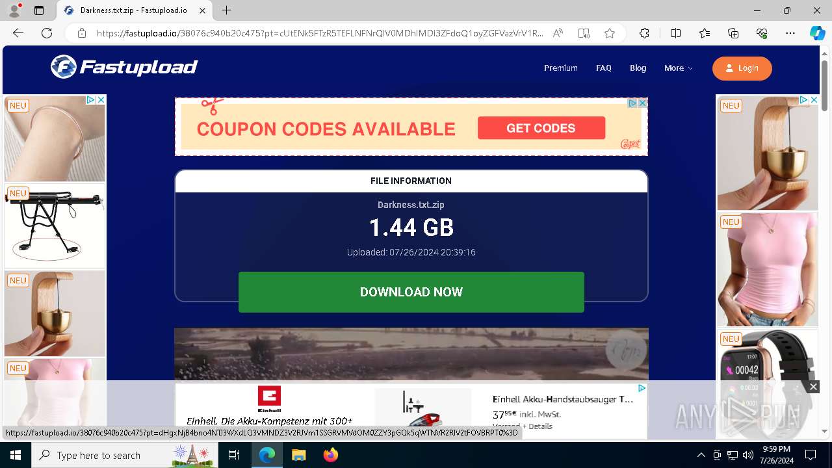
Task: Open the wooden bell ad on right
Action: (768, 153)
